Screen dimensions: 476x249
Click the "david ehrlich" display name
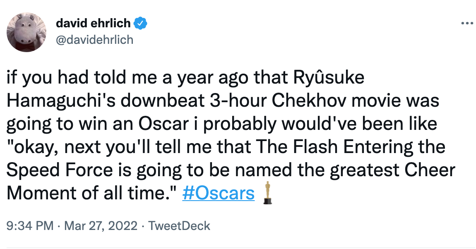pyautogui.click(x=94, y=24)
